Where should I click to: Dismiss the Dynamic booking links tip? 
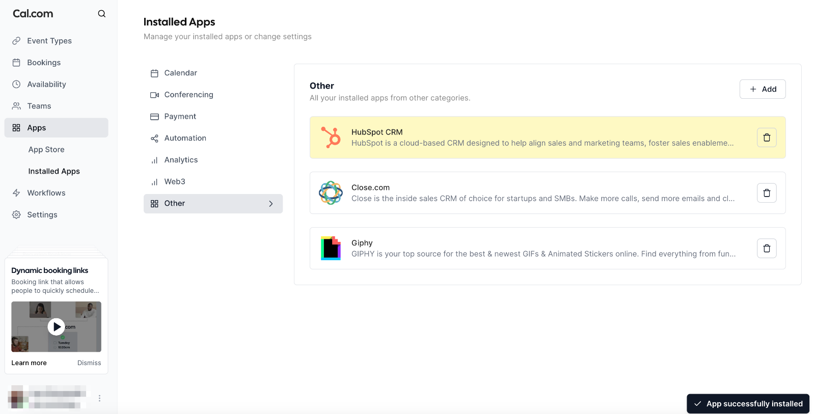(x=89, y=363)
